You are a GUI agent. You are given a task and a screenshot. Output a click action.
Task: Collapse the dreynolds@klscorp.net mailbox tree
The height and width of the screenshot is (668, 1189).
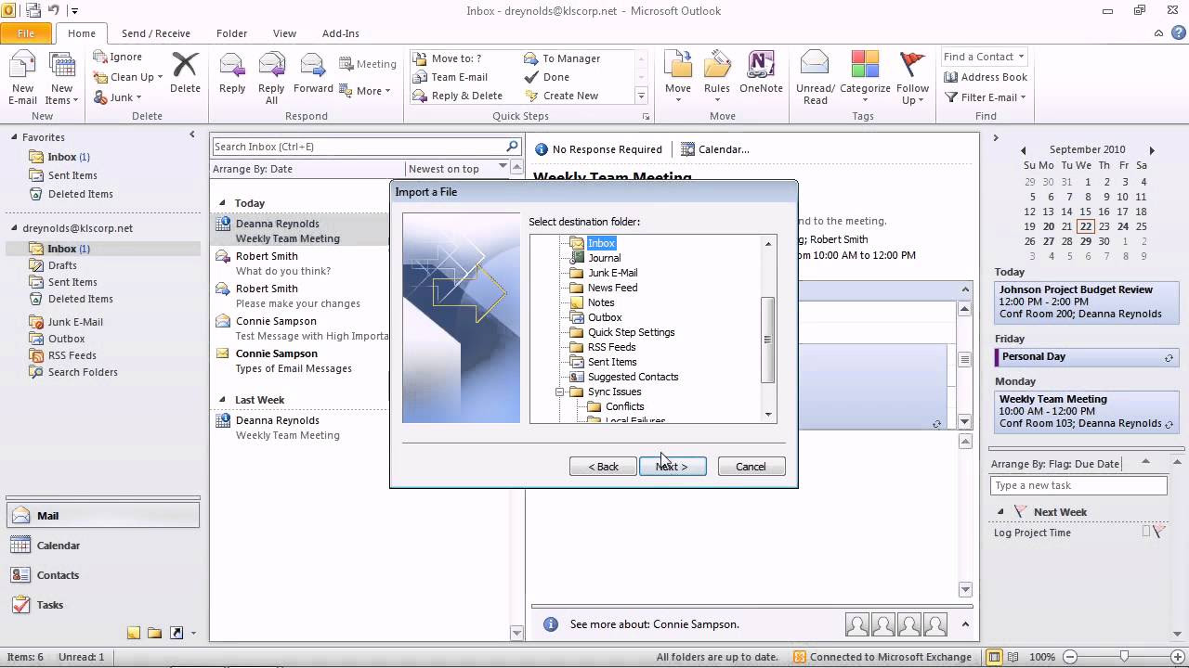[14, 228]
